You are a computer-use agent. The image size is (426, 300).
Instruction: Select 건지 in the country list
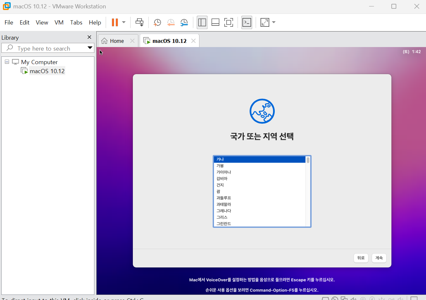coord(260,185)
